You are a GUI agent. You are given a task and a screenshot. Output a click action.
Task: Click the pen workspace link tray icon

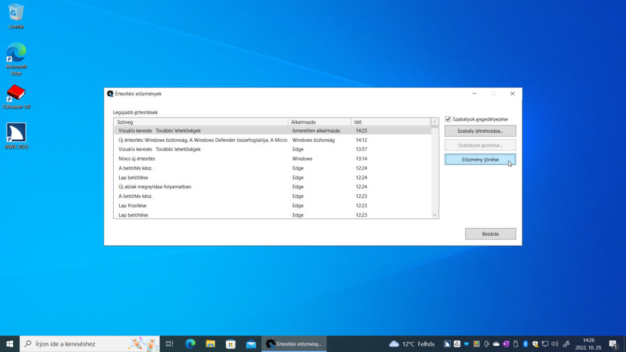[566, 344]
